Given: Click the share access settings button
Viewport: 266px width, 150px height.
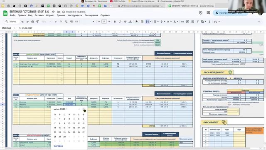Looking at the screenshot, I should point(230,13).
